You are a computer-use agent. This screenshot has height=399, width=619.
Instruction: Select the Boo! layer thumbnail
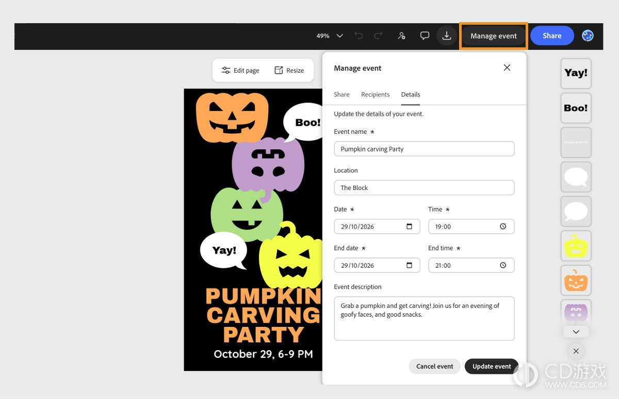[576, 108]
